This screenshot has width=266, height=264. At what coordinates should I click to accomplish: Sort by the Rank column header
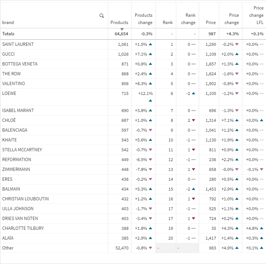click(168, 23)
